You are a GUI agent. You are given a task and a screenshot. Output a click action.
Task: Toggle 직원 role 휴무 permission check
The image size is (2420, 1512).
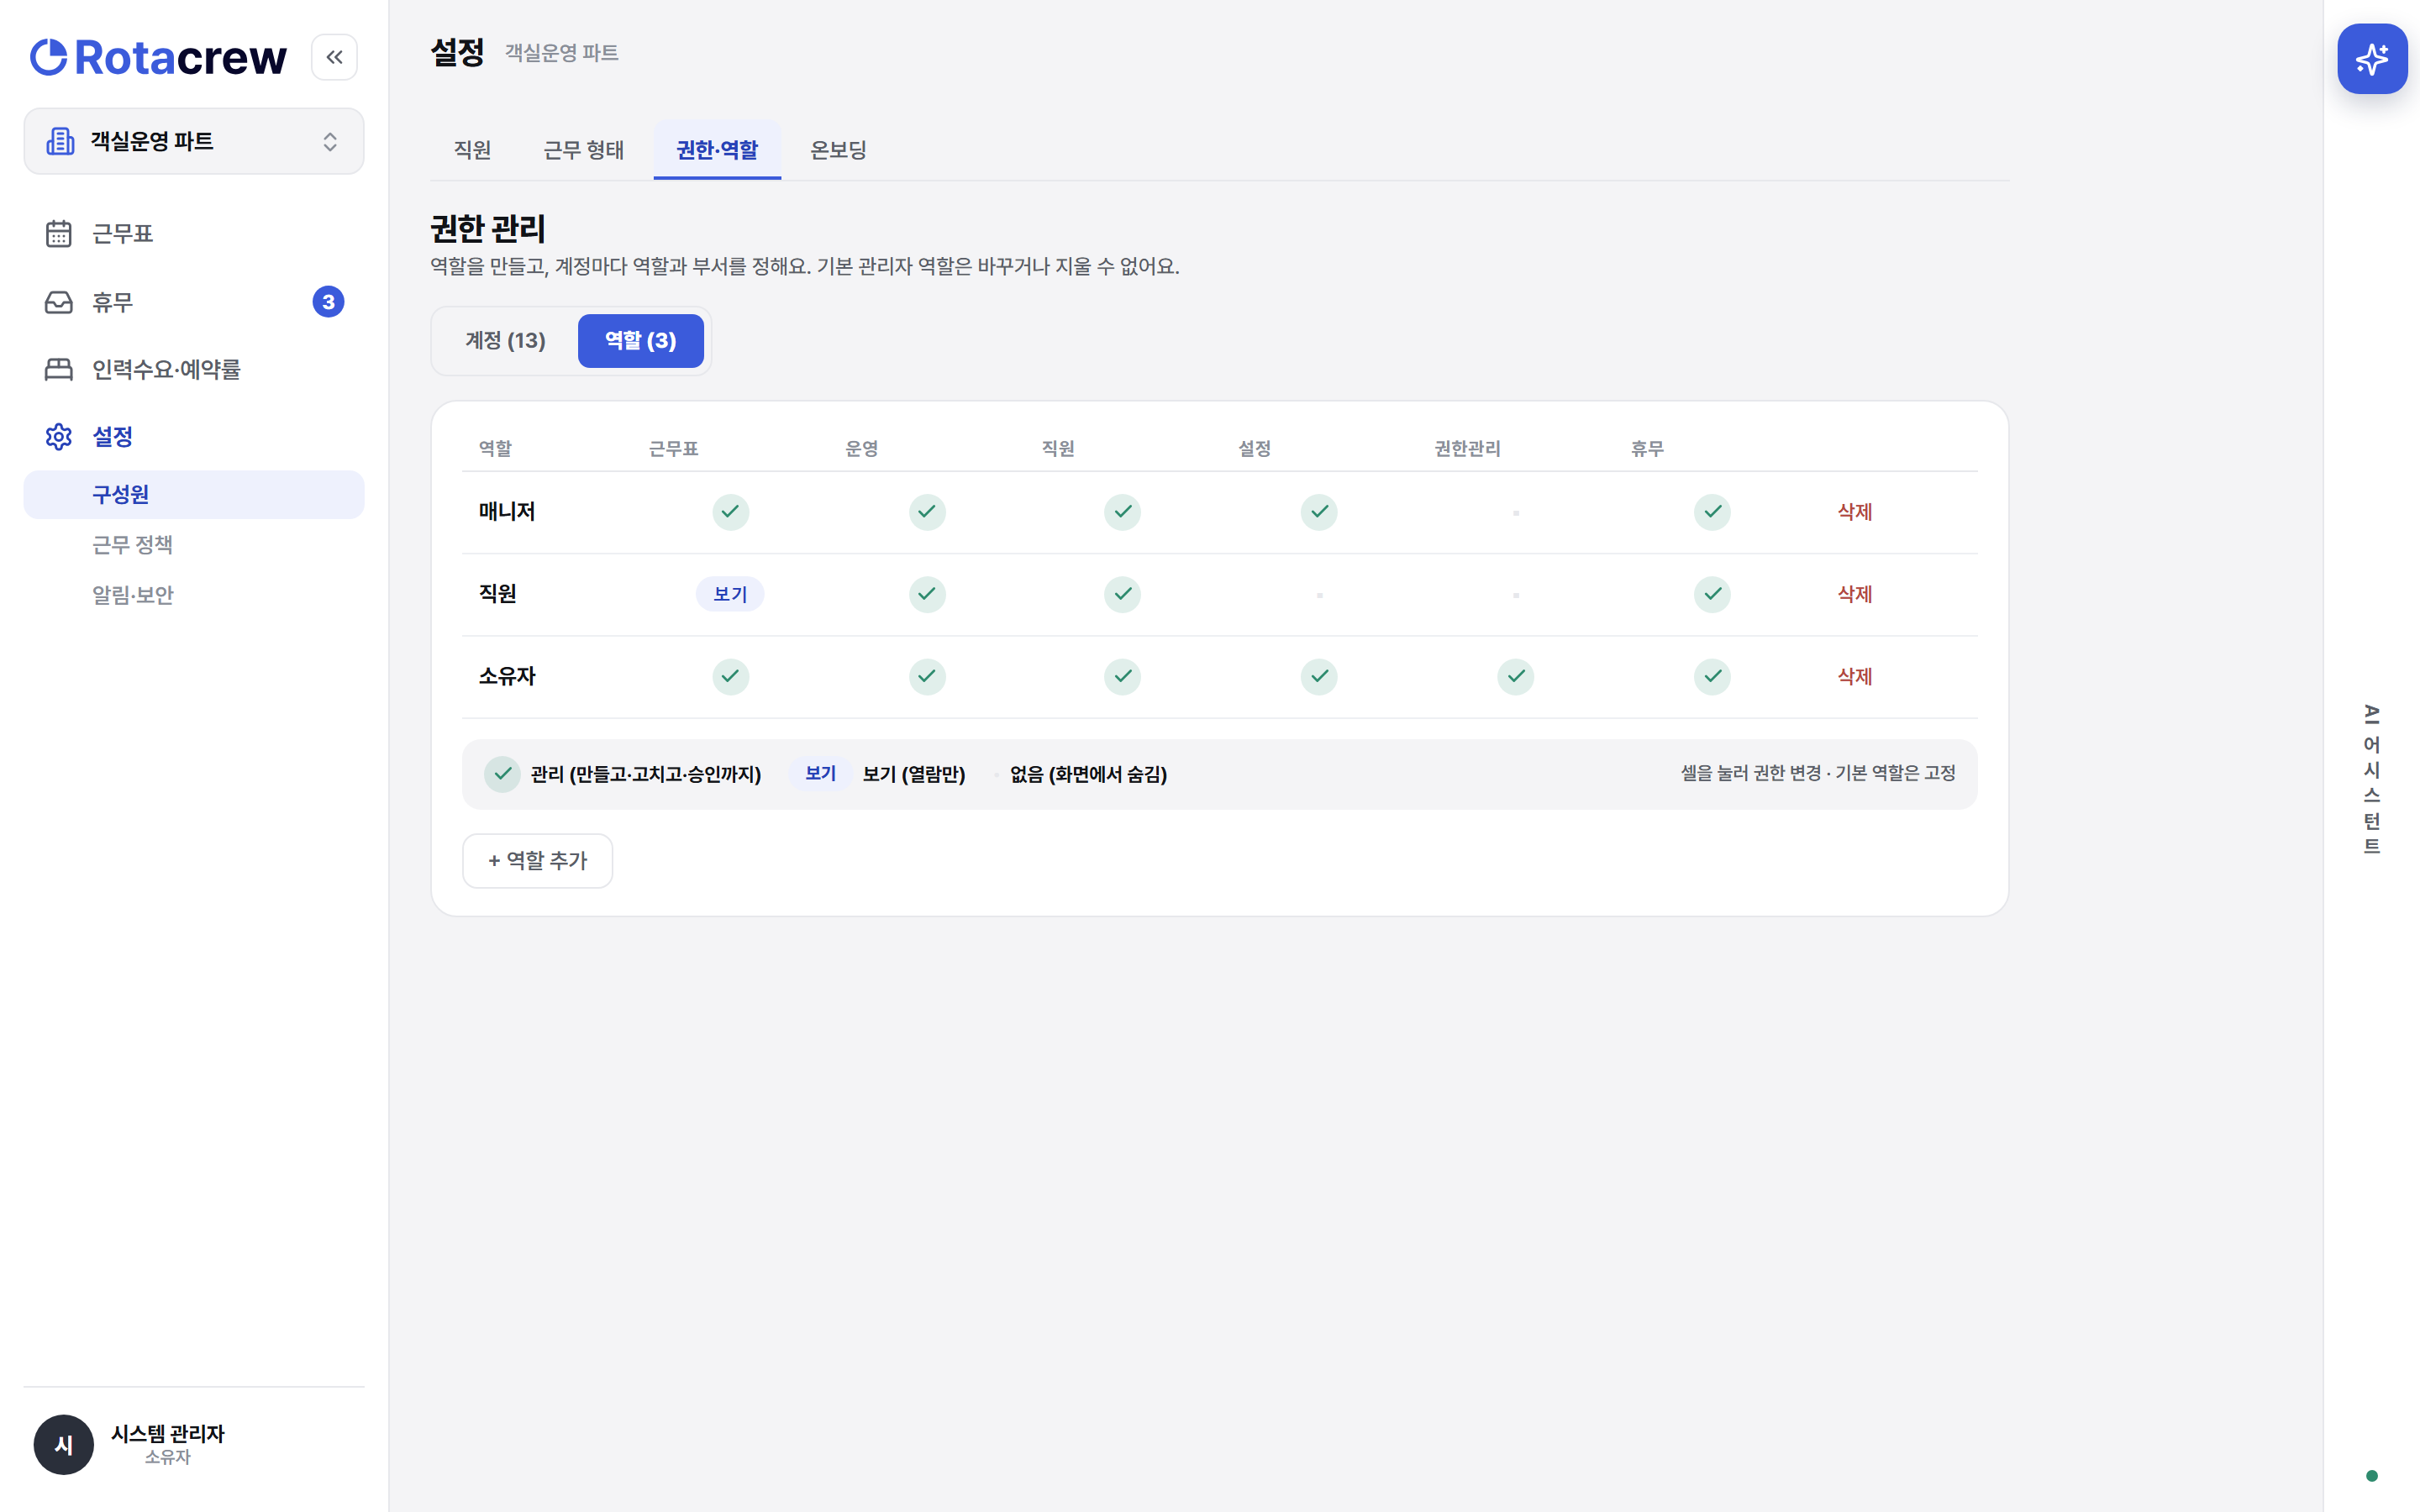click(1712, 594)
